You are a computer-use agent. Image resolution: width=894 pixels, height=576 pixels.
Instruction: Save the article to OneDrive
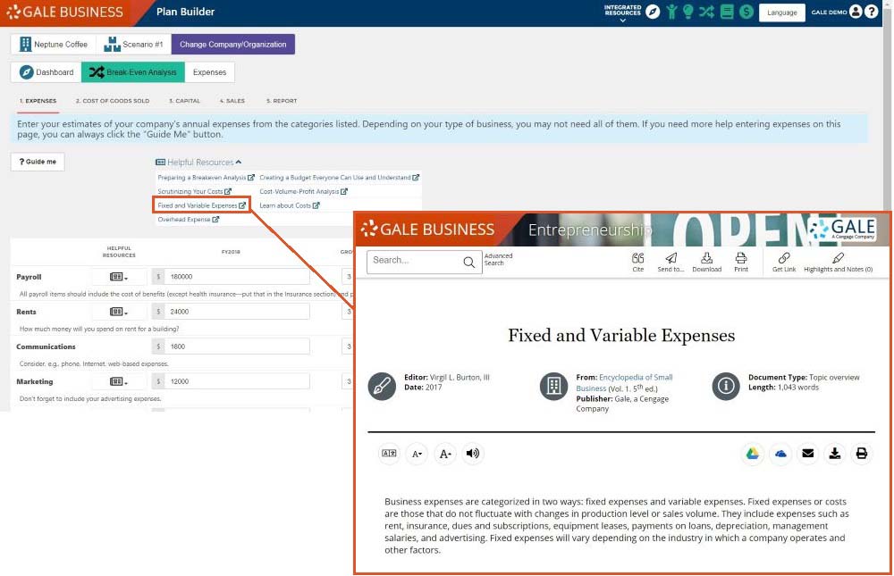780,454
